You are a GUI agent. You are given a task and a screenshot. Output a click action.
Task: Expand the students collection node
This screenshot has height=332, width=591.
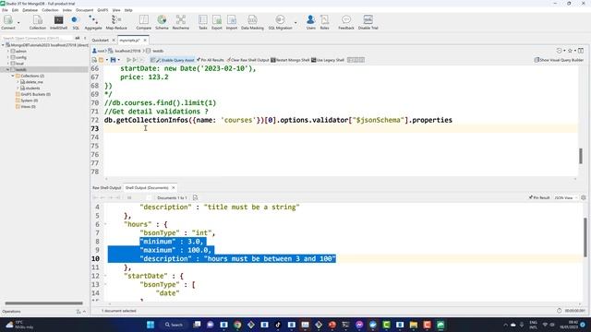click(x=18, y=89)
